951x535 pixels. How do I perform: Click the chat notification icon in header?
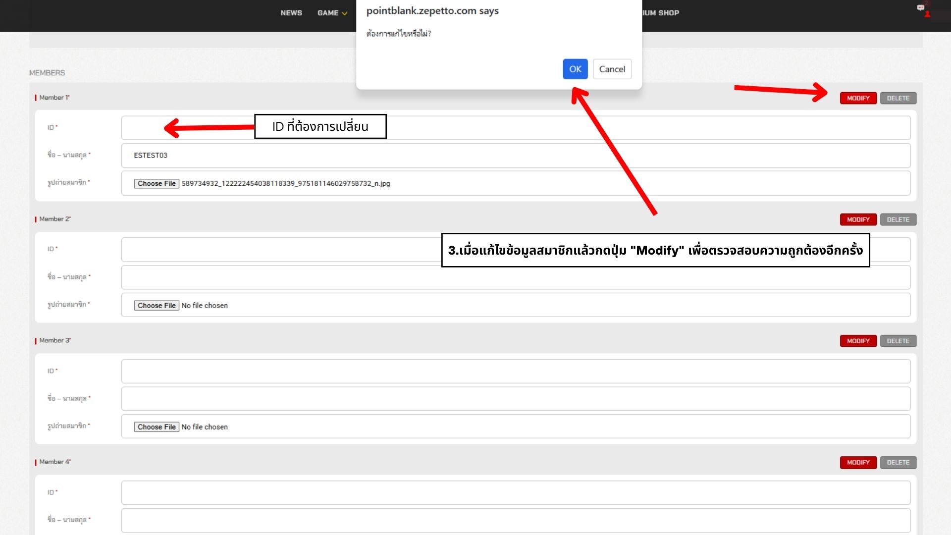921,8
